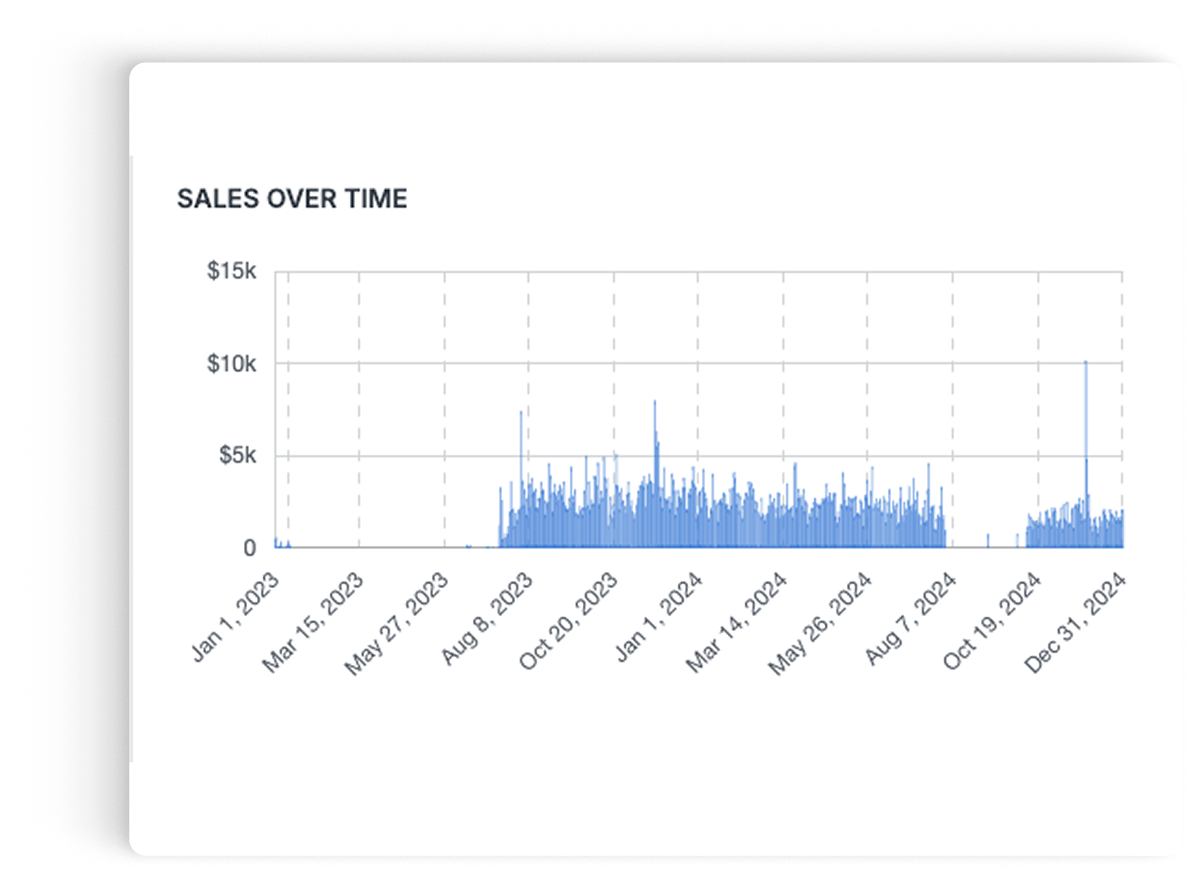Click the Oct 19, 2024 date label

click(992, 622)
